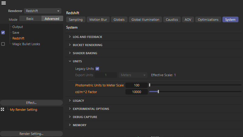The height and width of the screenshot is (137, 243).
Task: Switch to the AOV tab
Action: coord(188,20)
